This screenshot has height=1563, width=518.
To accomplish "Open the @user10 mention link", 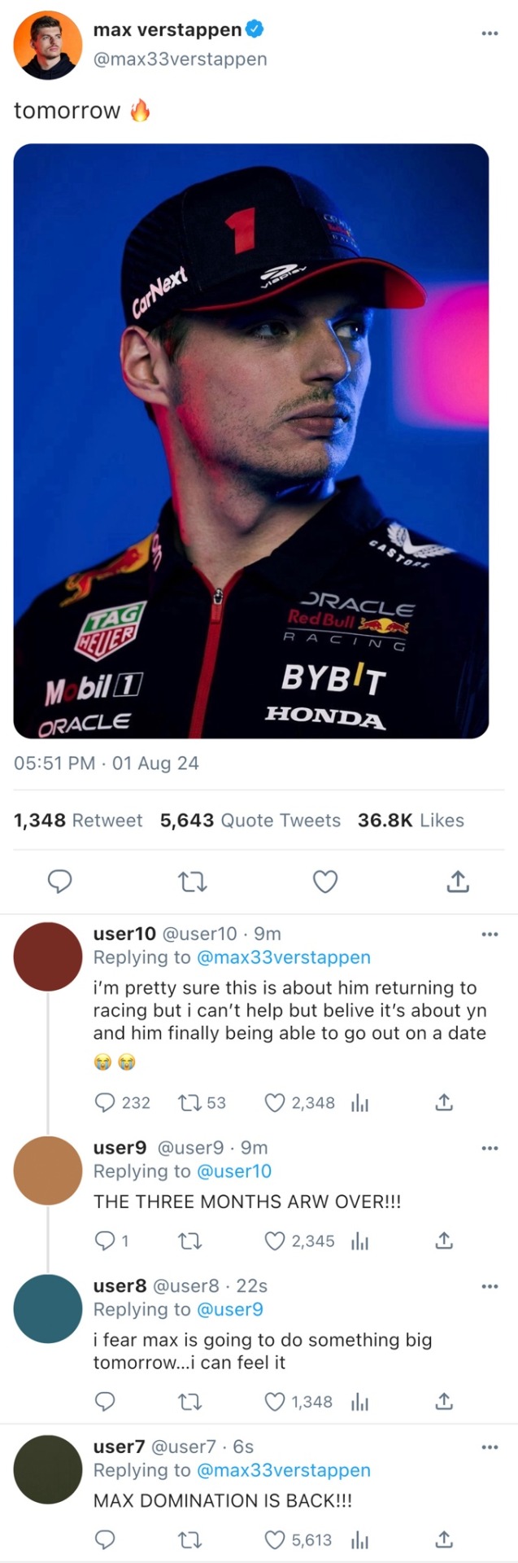I will pos(234,1171).
